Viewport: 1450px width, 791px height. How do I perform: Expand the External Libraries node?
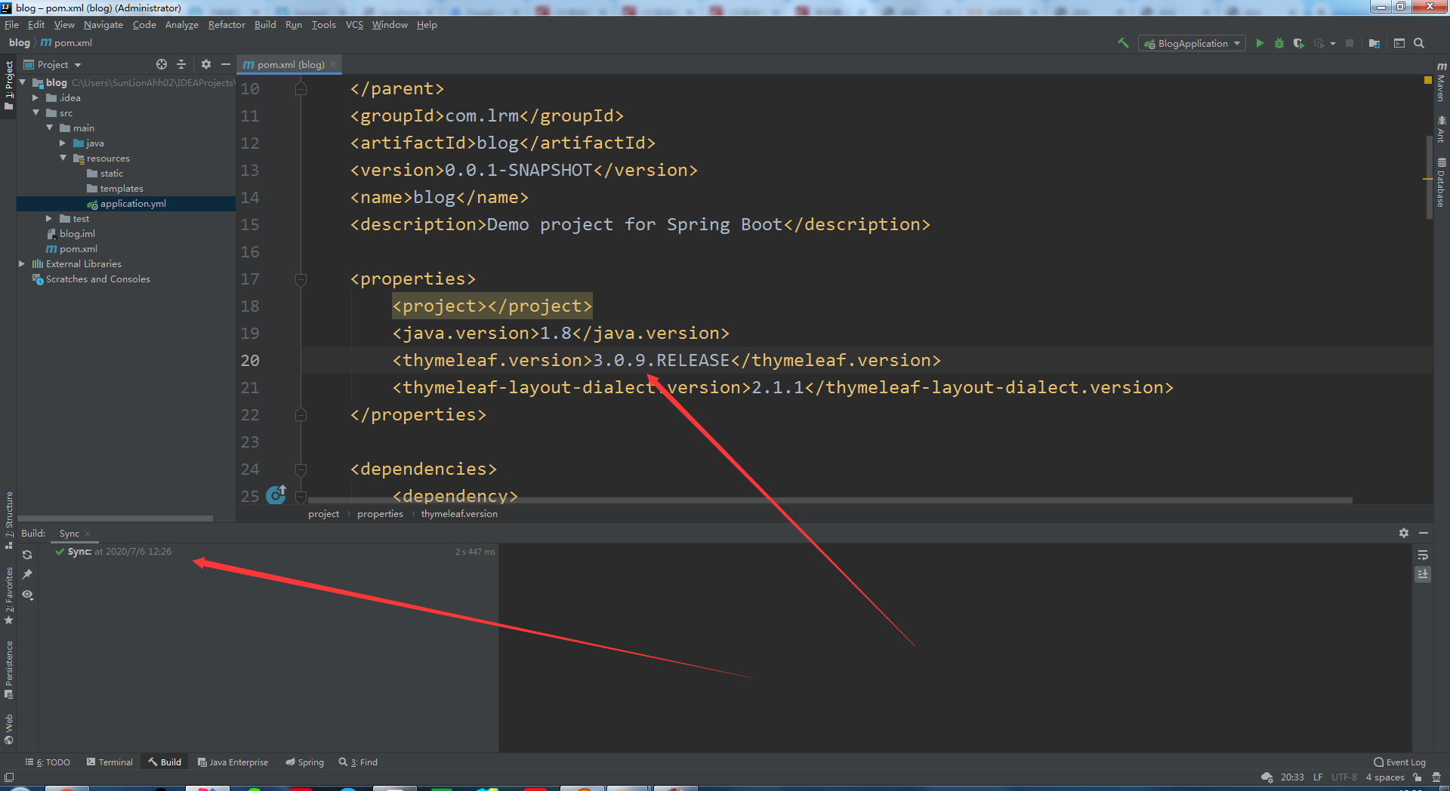pos(23,263)
